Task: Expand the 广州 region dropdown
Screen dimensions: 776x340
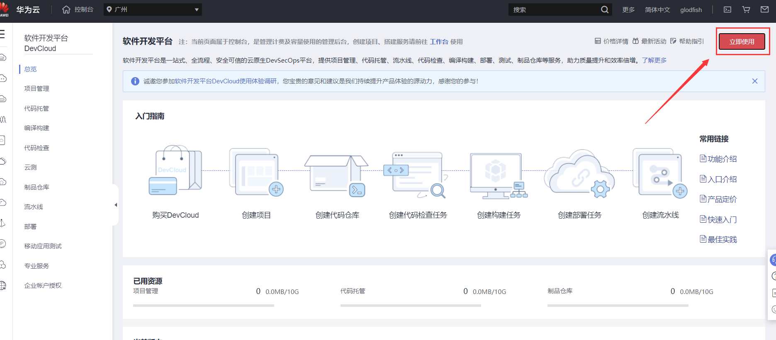Action: pyautogui.click(x=153, y=10)
